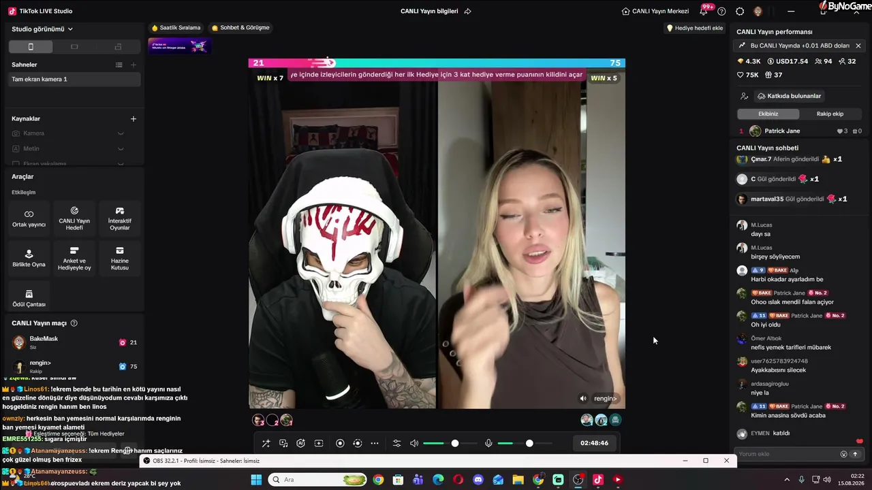Open the settings gear in title bar
The width and height of the screenshot is (872, 490).
740,12
